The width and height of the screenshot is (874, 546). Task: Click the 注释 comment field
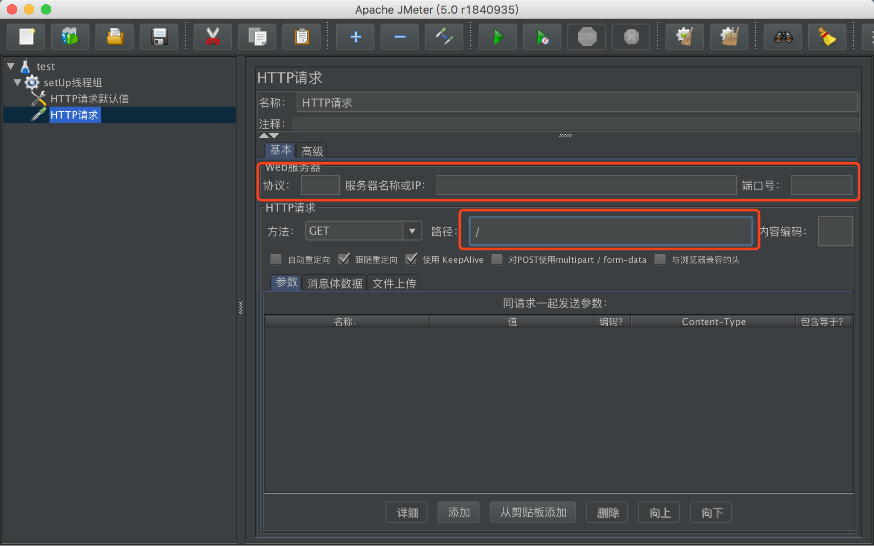(575, 124)
